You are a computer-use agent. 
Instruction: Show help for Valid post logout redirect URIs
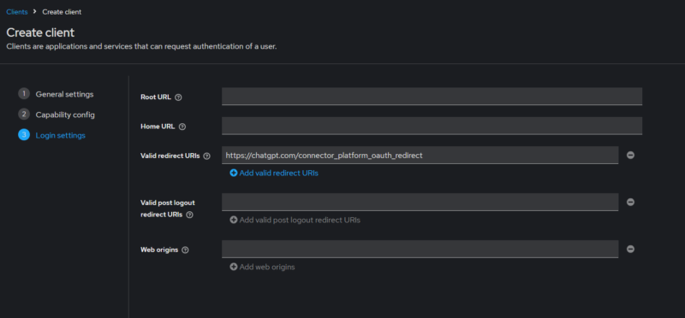click(189, 215)
